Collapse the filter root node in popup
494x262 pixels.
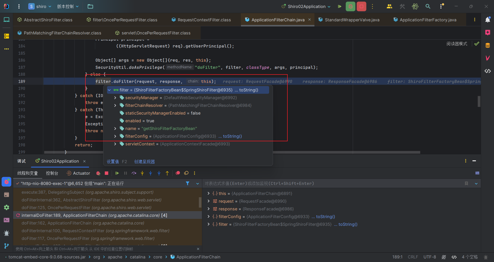tap(109, 90)
